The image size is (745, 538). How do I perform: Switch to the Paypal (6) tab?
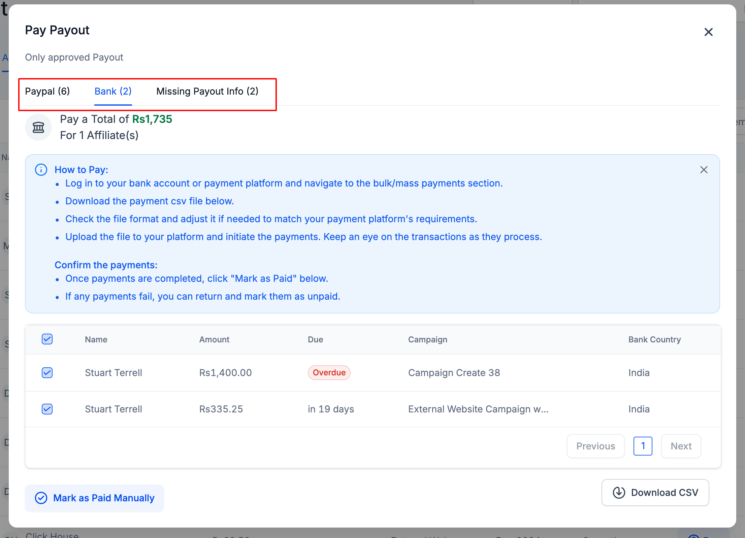47,91
